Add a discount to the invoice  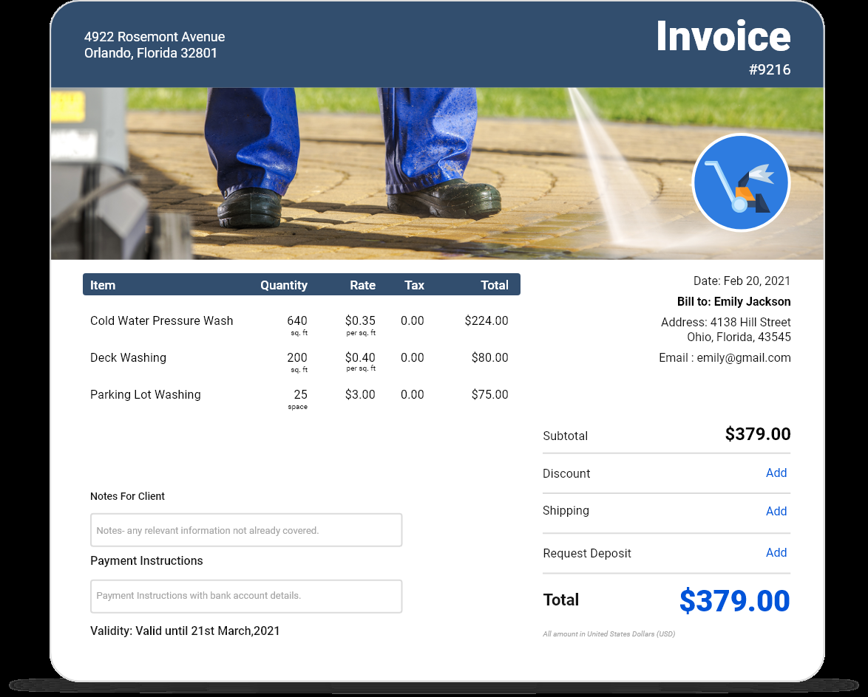click(776, 473)
